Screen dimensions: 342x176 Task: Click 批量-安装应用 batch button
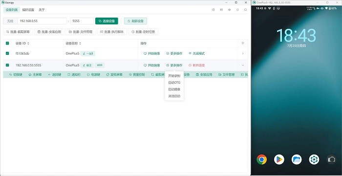(49, 32)
